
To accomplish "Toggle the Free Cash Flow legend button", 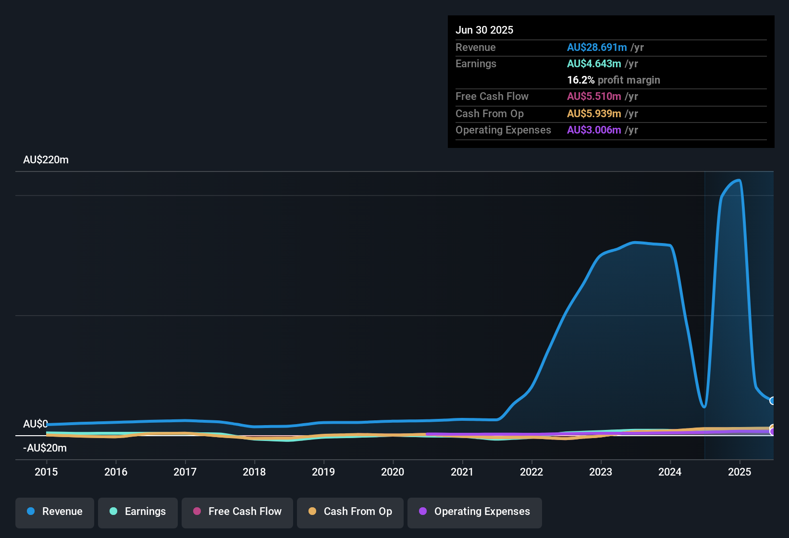I will coord(237,512).
